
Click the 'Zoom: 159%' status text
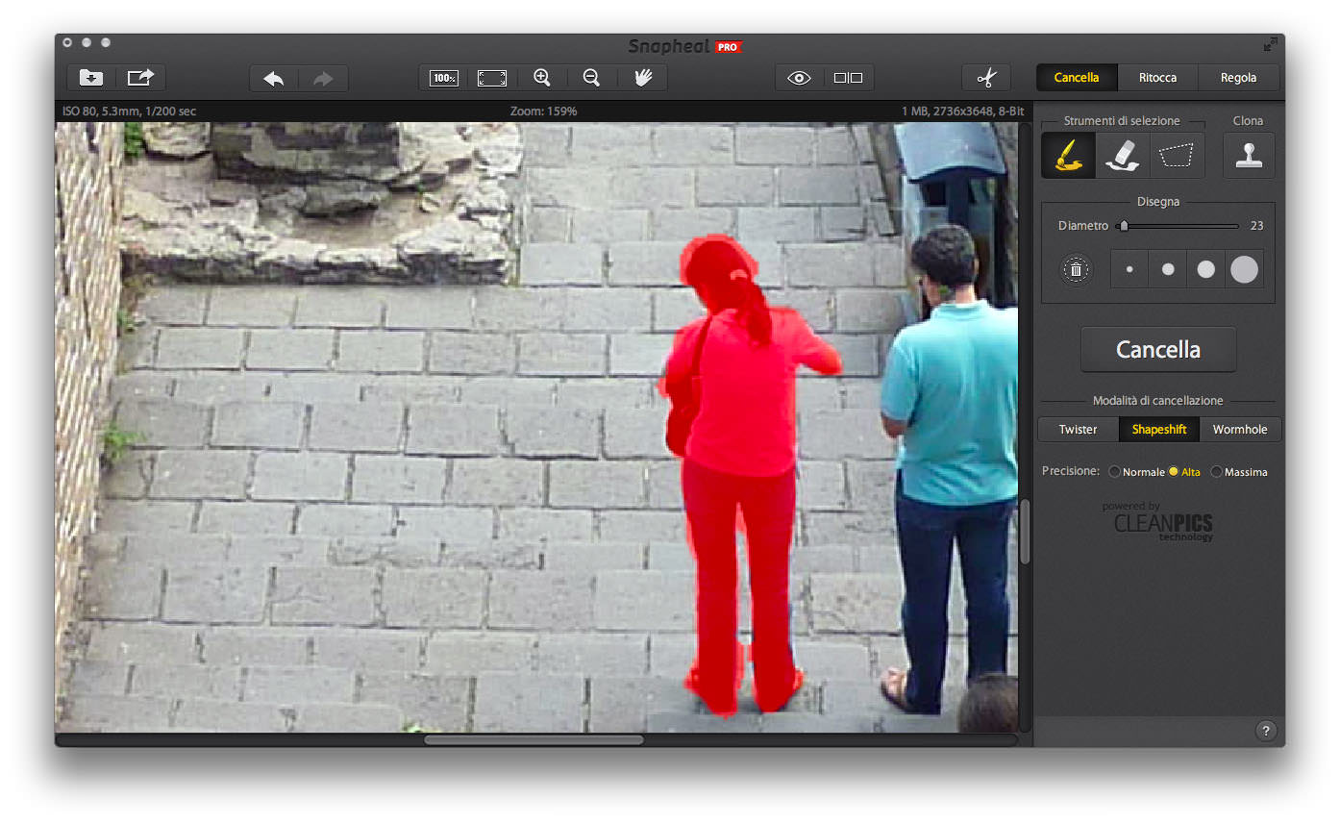click(544, 112)
